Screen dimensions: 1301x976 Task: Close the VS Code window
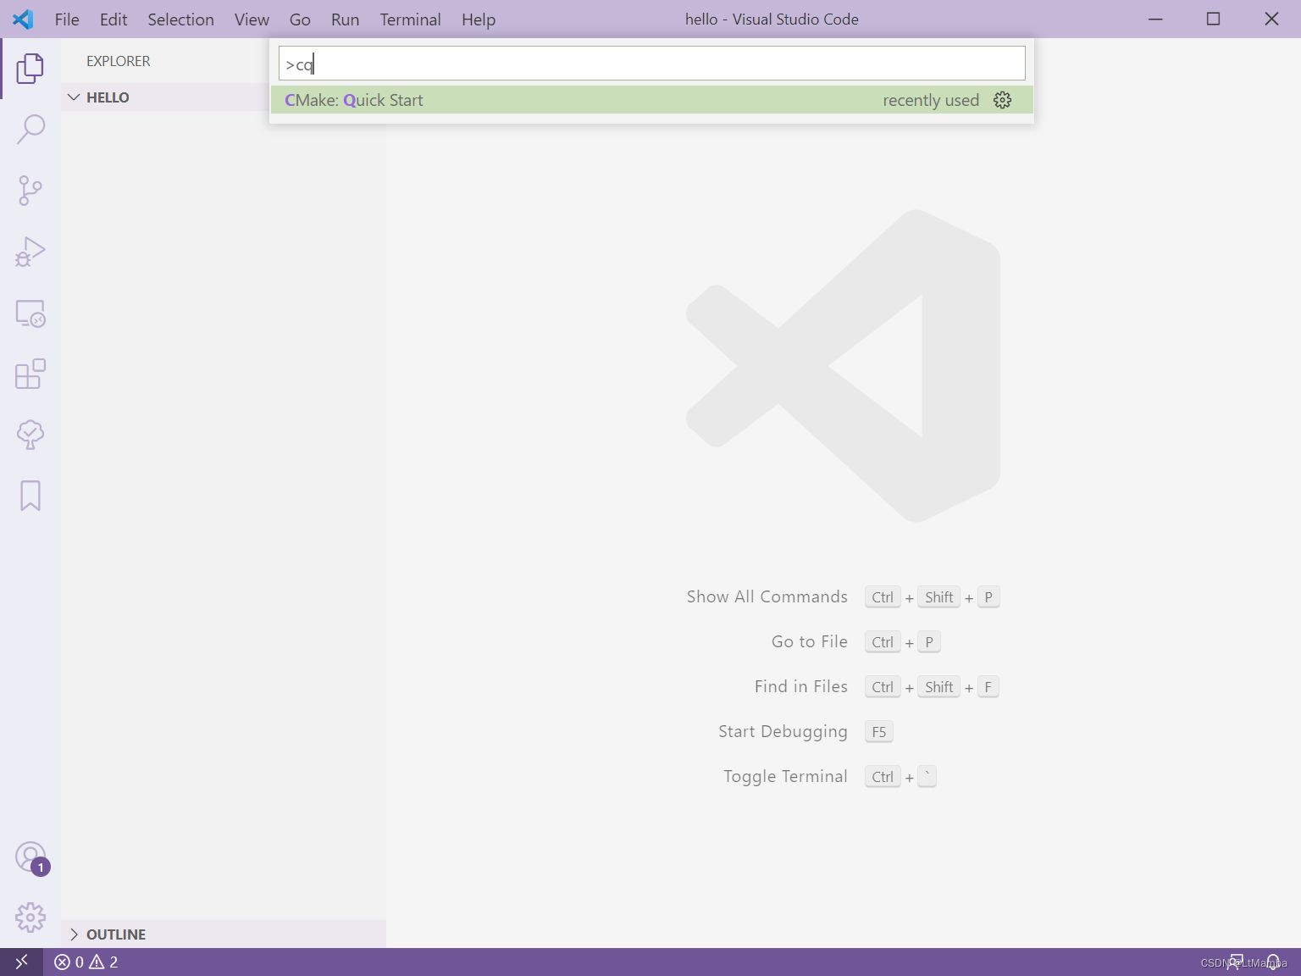(x=1271, y=19)
